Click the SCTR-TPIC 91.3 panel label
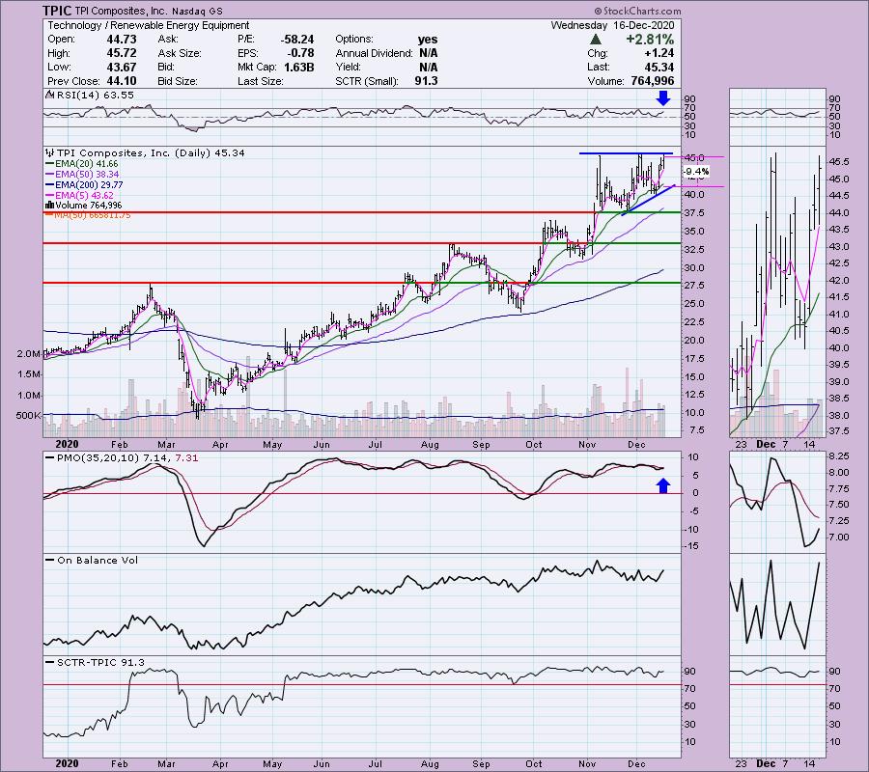Screen dimensions: 869x772 (84, 660)
